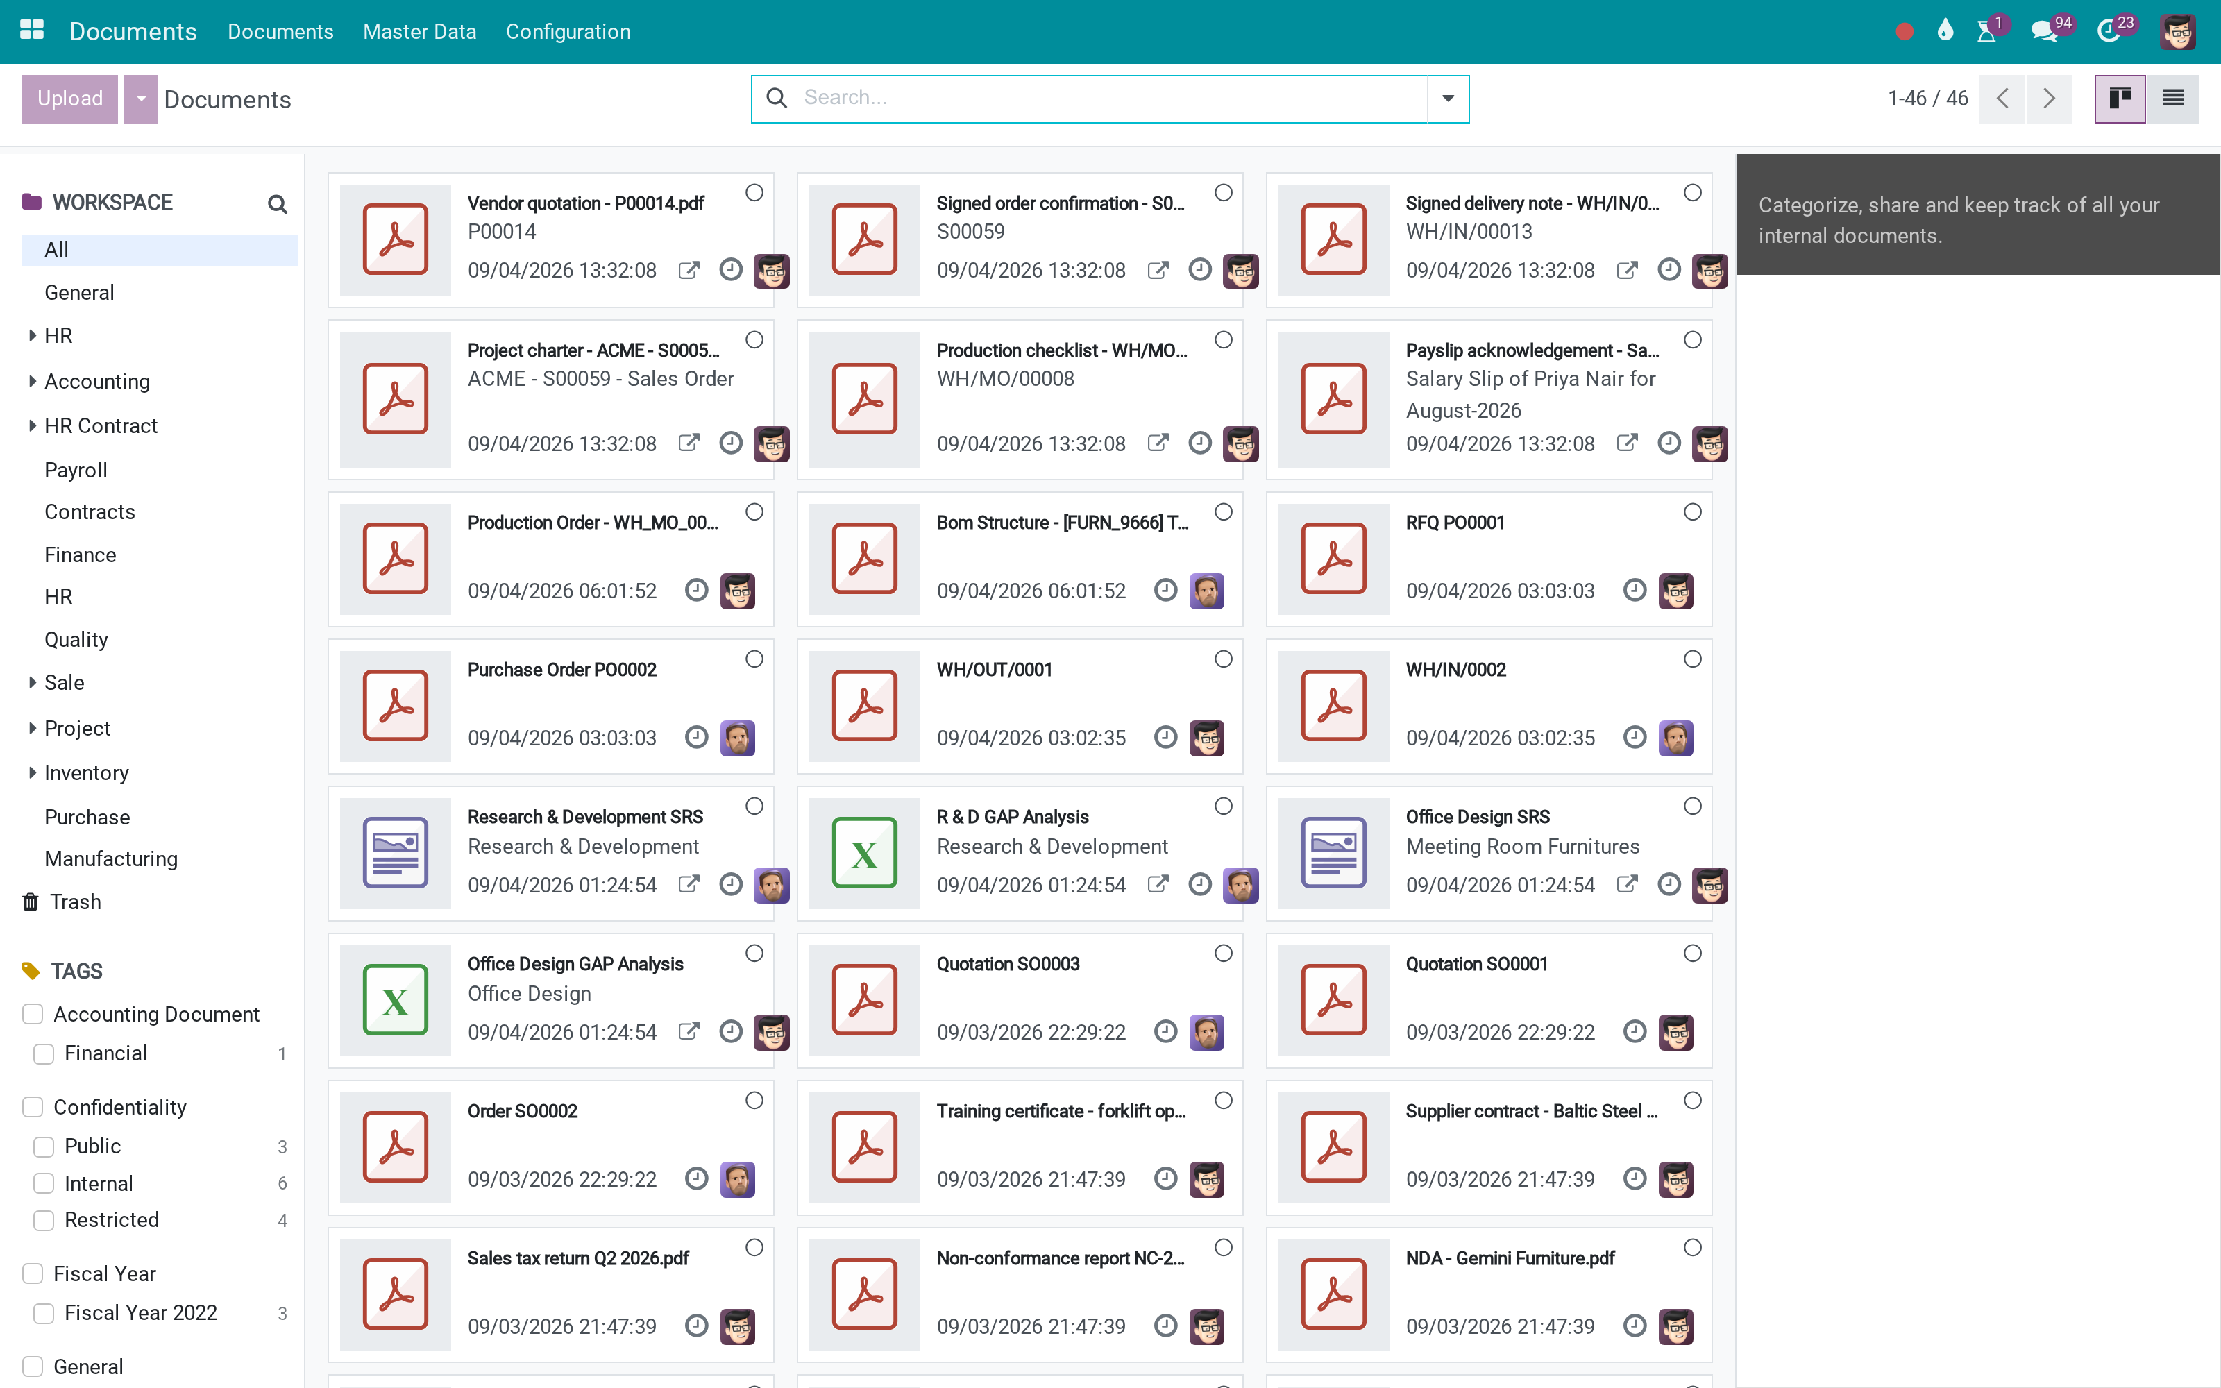Open the Master Data menu
The height and width of the screenshot is (1388, 2221).
click(419, 32)
